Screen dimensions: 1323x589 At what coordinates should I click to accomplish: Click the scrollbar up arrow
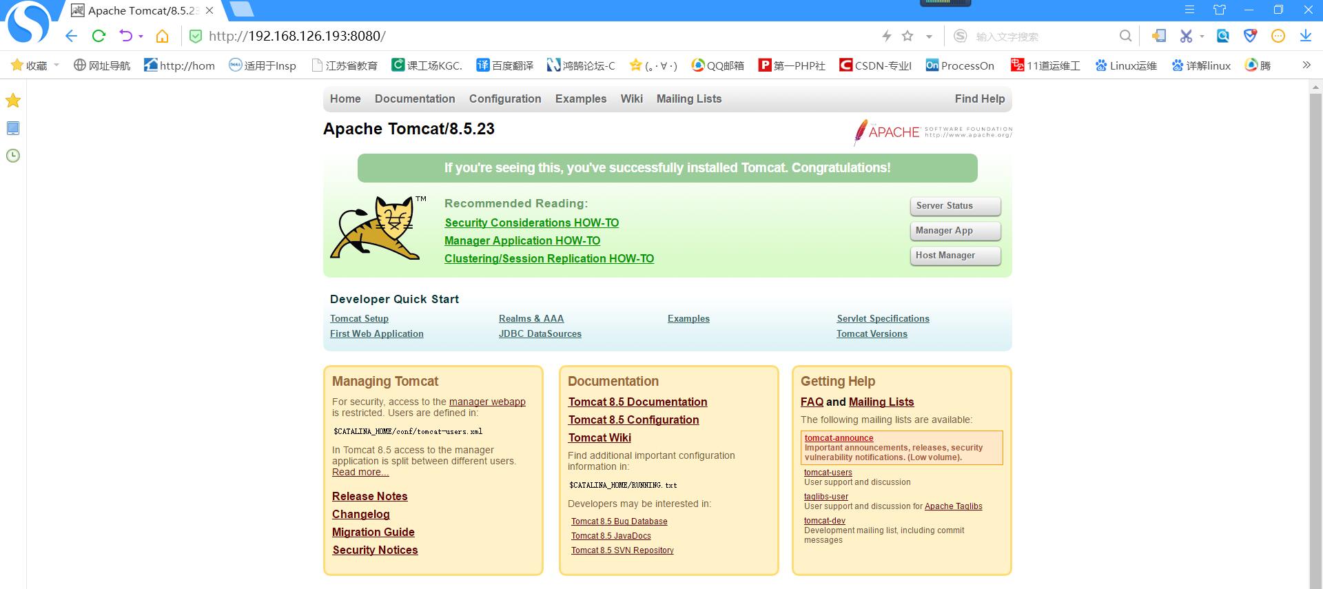(x=1315, y=87)
